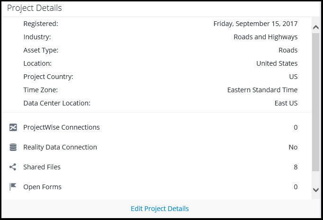
Task: Click the Roads and Highways industry value
Action: 266,37
